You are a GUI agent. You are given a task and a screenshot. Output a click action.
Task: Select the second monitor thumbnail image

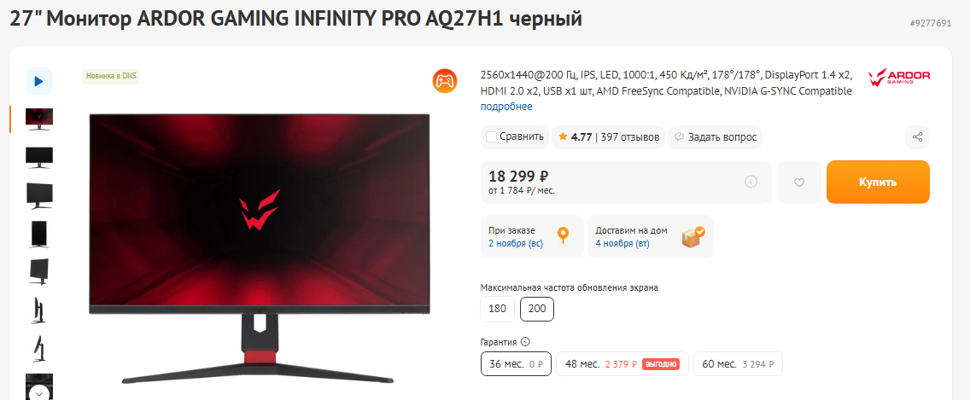39,158
